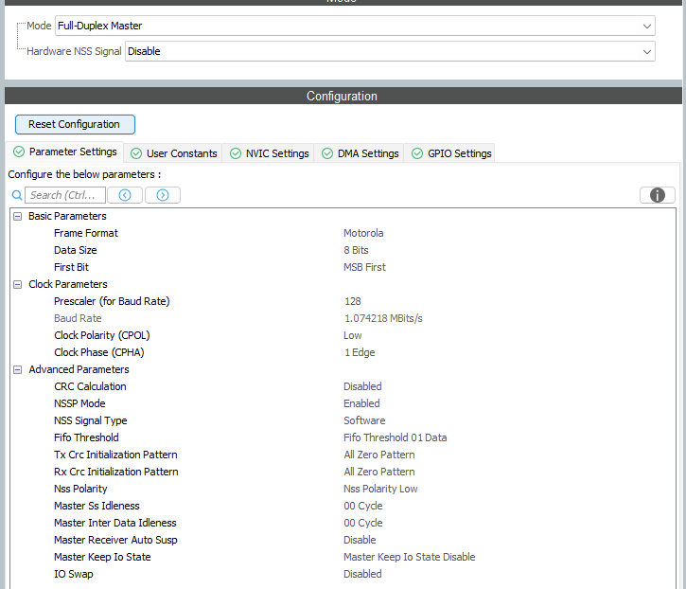Select the NSS Signal Type Software value
The width and height of the screenshot is (686, 589).
pyautogui.click(x=364, y=420)
